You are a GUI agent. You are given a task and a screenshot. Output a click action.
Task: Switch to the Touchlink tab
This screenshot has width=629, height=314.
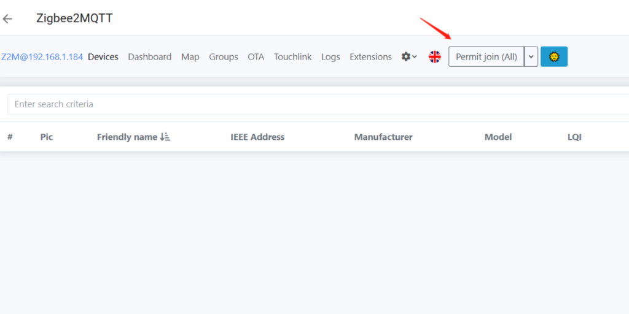tap(293, 57)
